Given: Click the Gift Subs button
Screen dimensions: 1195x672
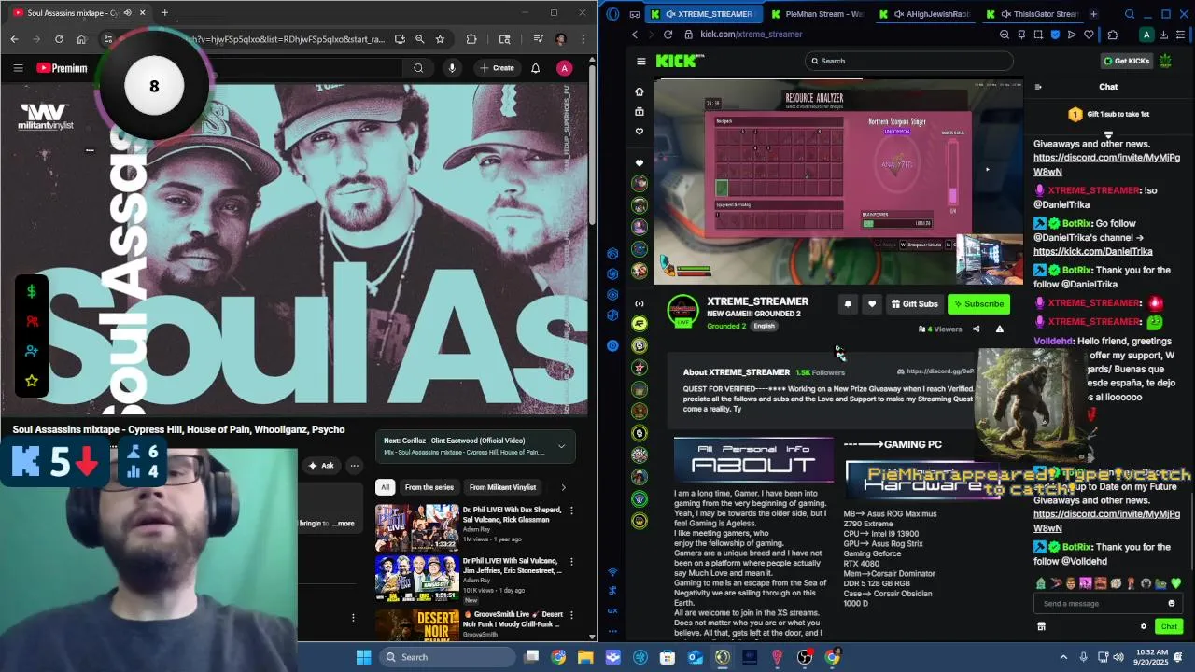Looking at the screenshot, I should 915,304.
